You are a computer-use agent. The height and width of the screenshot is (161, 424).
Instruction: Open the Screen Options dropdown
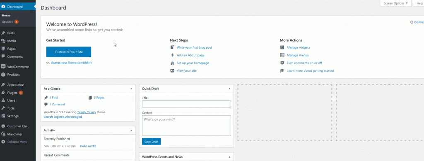click(x=395, y=3)
